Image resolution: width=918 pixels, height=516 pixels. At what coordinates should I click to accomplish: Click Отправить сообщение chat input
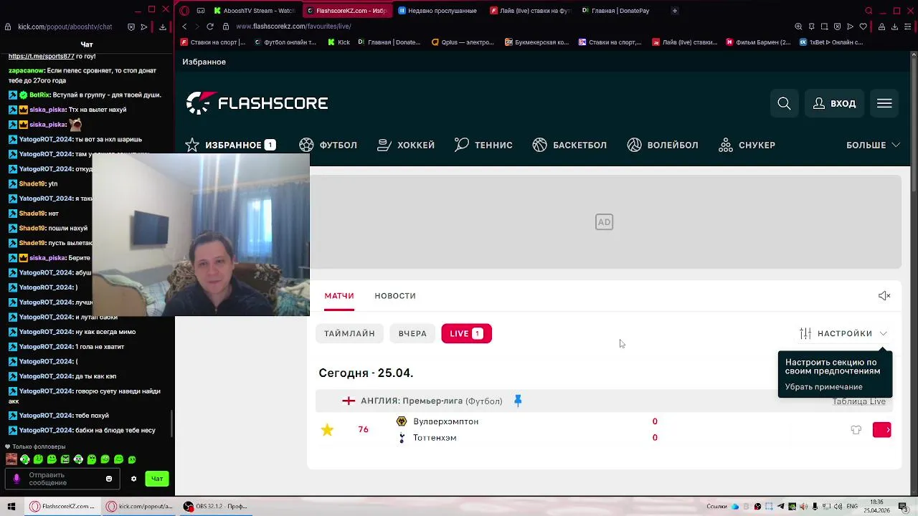tap(63, 479)
